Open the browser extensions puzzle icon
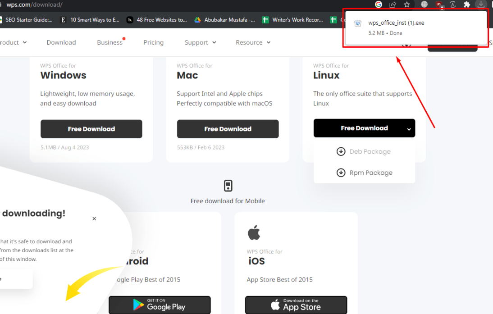The width and height of the screenshot is (493, 314). (466, 5)
